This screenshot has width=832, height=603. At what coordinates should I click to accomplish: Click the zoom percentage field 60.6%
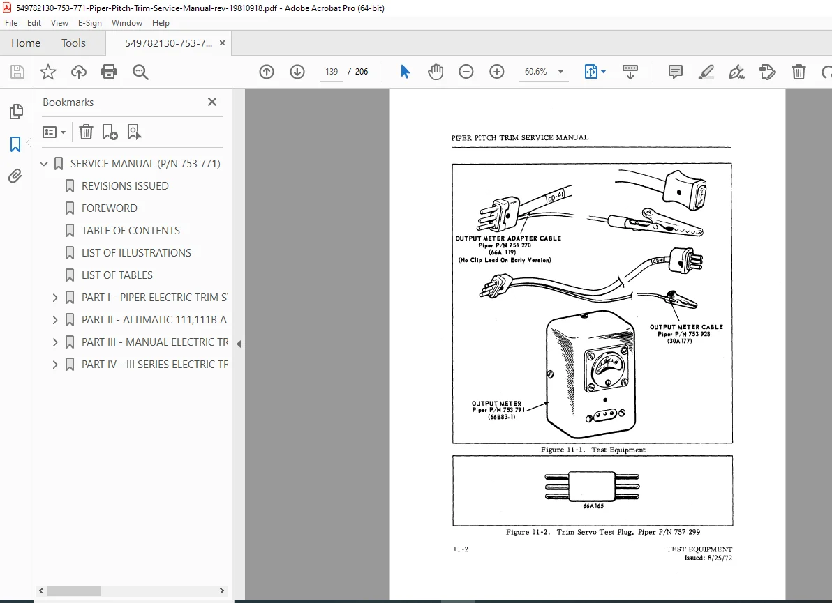click(x=536, y=72)
